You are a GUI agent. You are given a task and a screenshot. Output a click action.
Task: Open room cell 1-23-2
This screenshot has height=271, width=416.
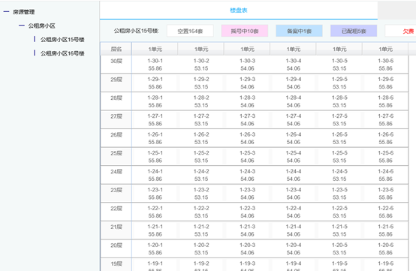(201, 194)
